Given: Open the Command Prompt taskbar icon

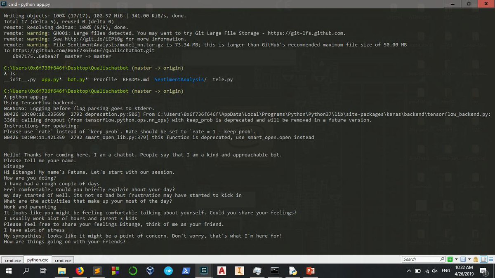Looking at the screenshot, I should [275, 271].
